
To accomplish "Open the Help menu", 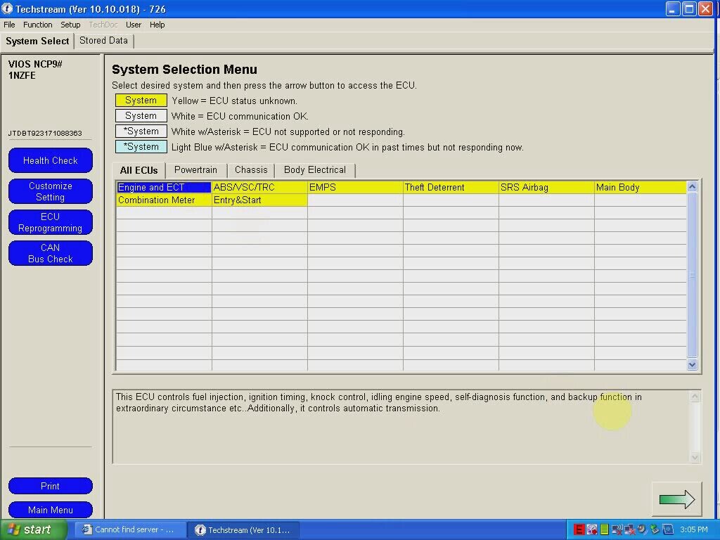I will pyautogui.click(x=157, y=25).
